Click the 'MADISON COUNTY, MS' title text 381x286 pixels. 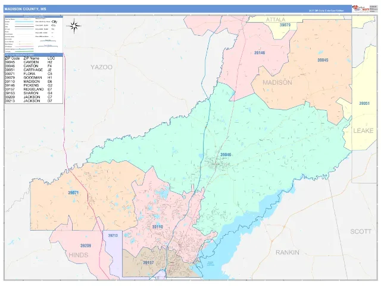(25, 9)
